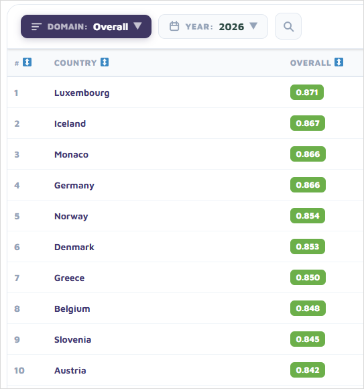Select the Monaco row

[186, 154]
